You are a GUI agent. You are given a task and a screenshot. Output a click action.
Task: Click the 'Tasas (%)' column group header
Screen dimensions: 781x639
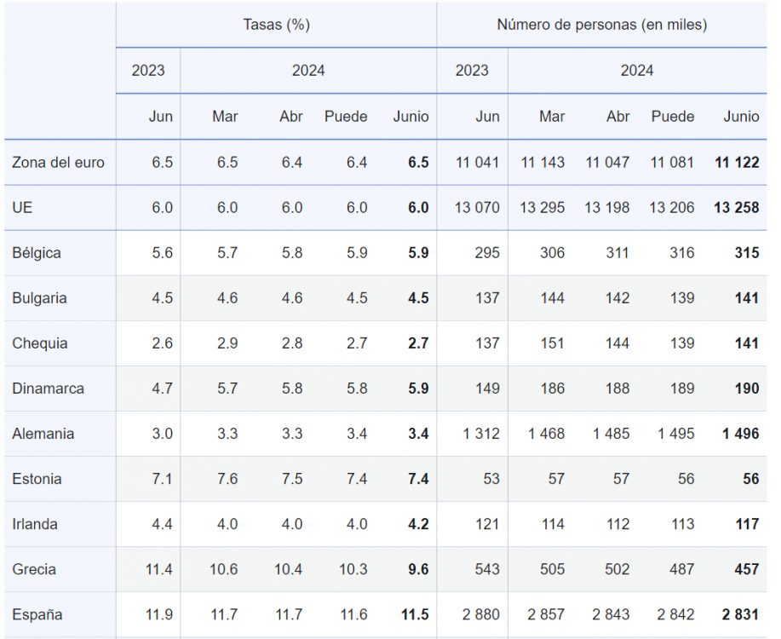(x=276, y=25)
